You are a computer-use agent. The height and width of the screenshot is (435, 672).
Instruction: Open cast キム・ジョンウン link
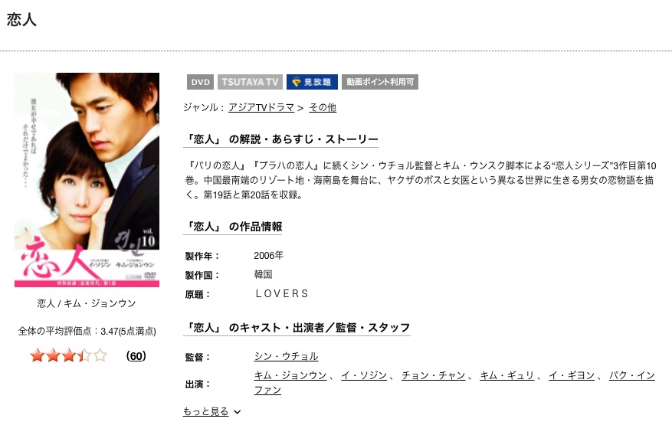[x=290, y=375]
